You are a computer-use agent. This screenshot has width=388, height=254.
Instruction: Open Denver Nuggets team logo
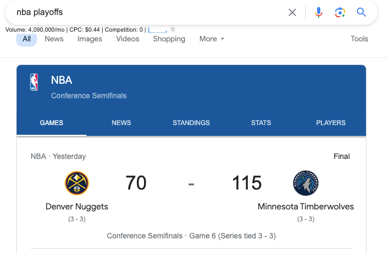click(77, 183)
